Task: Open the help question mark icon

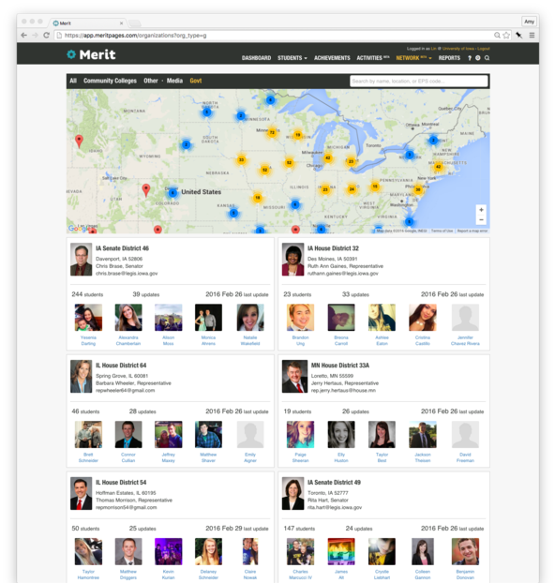Action: (x=470, y=58)
